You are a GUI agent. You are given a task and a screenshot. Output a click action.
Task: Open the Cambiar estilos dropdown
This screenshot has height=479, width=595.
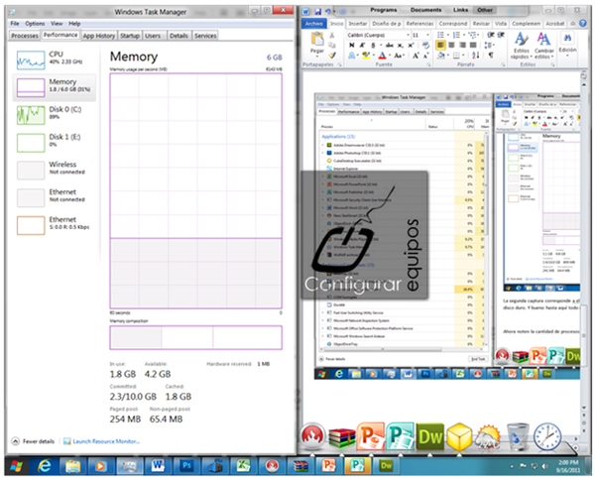click(x=544, y=46)
